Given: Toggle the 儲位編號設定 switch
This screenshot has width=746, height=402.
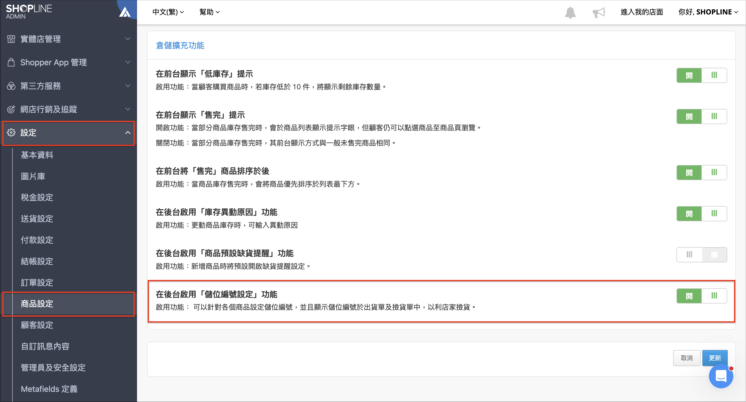Looking at the screenshot, I should (701, 296).
